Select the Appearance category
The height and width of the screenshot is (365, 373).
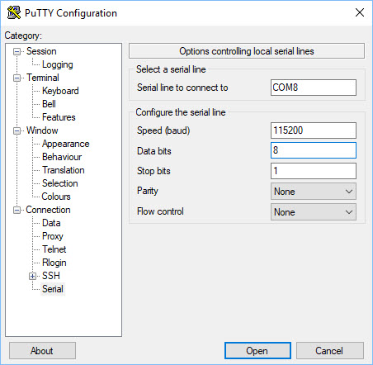(x=65, y=144)
